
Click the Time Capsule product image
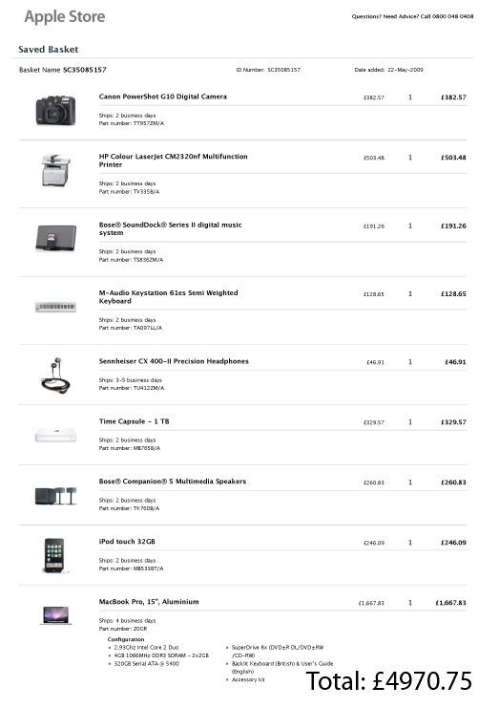point(56,436)
